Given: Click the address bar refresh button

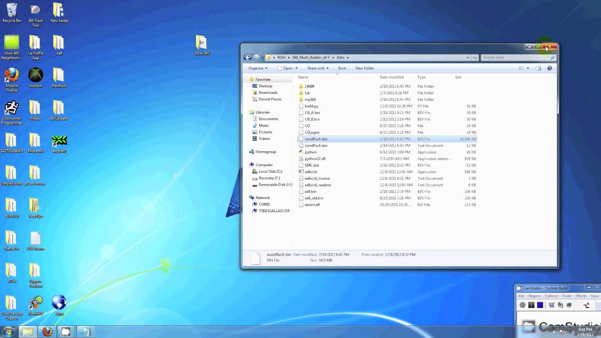Looking at the screenshot, I should pyautogui.click(x=475, y=57).
